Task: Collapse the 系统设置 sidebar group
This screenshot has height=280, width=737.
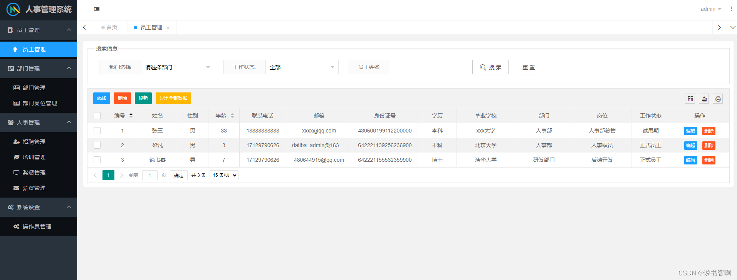Action: point(39,207)
